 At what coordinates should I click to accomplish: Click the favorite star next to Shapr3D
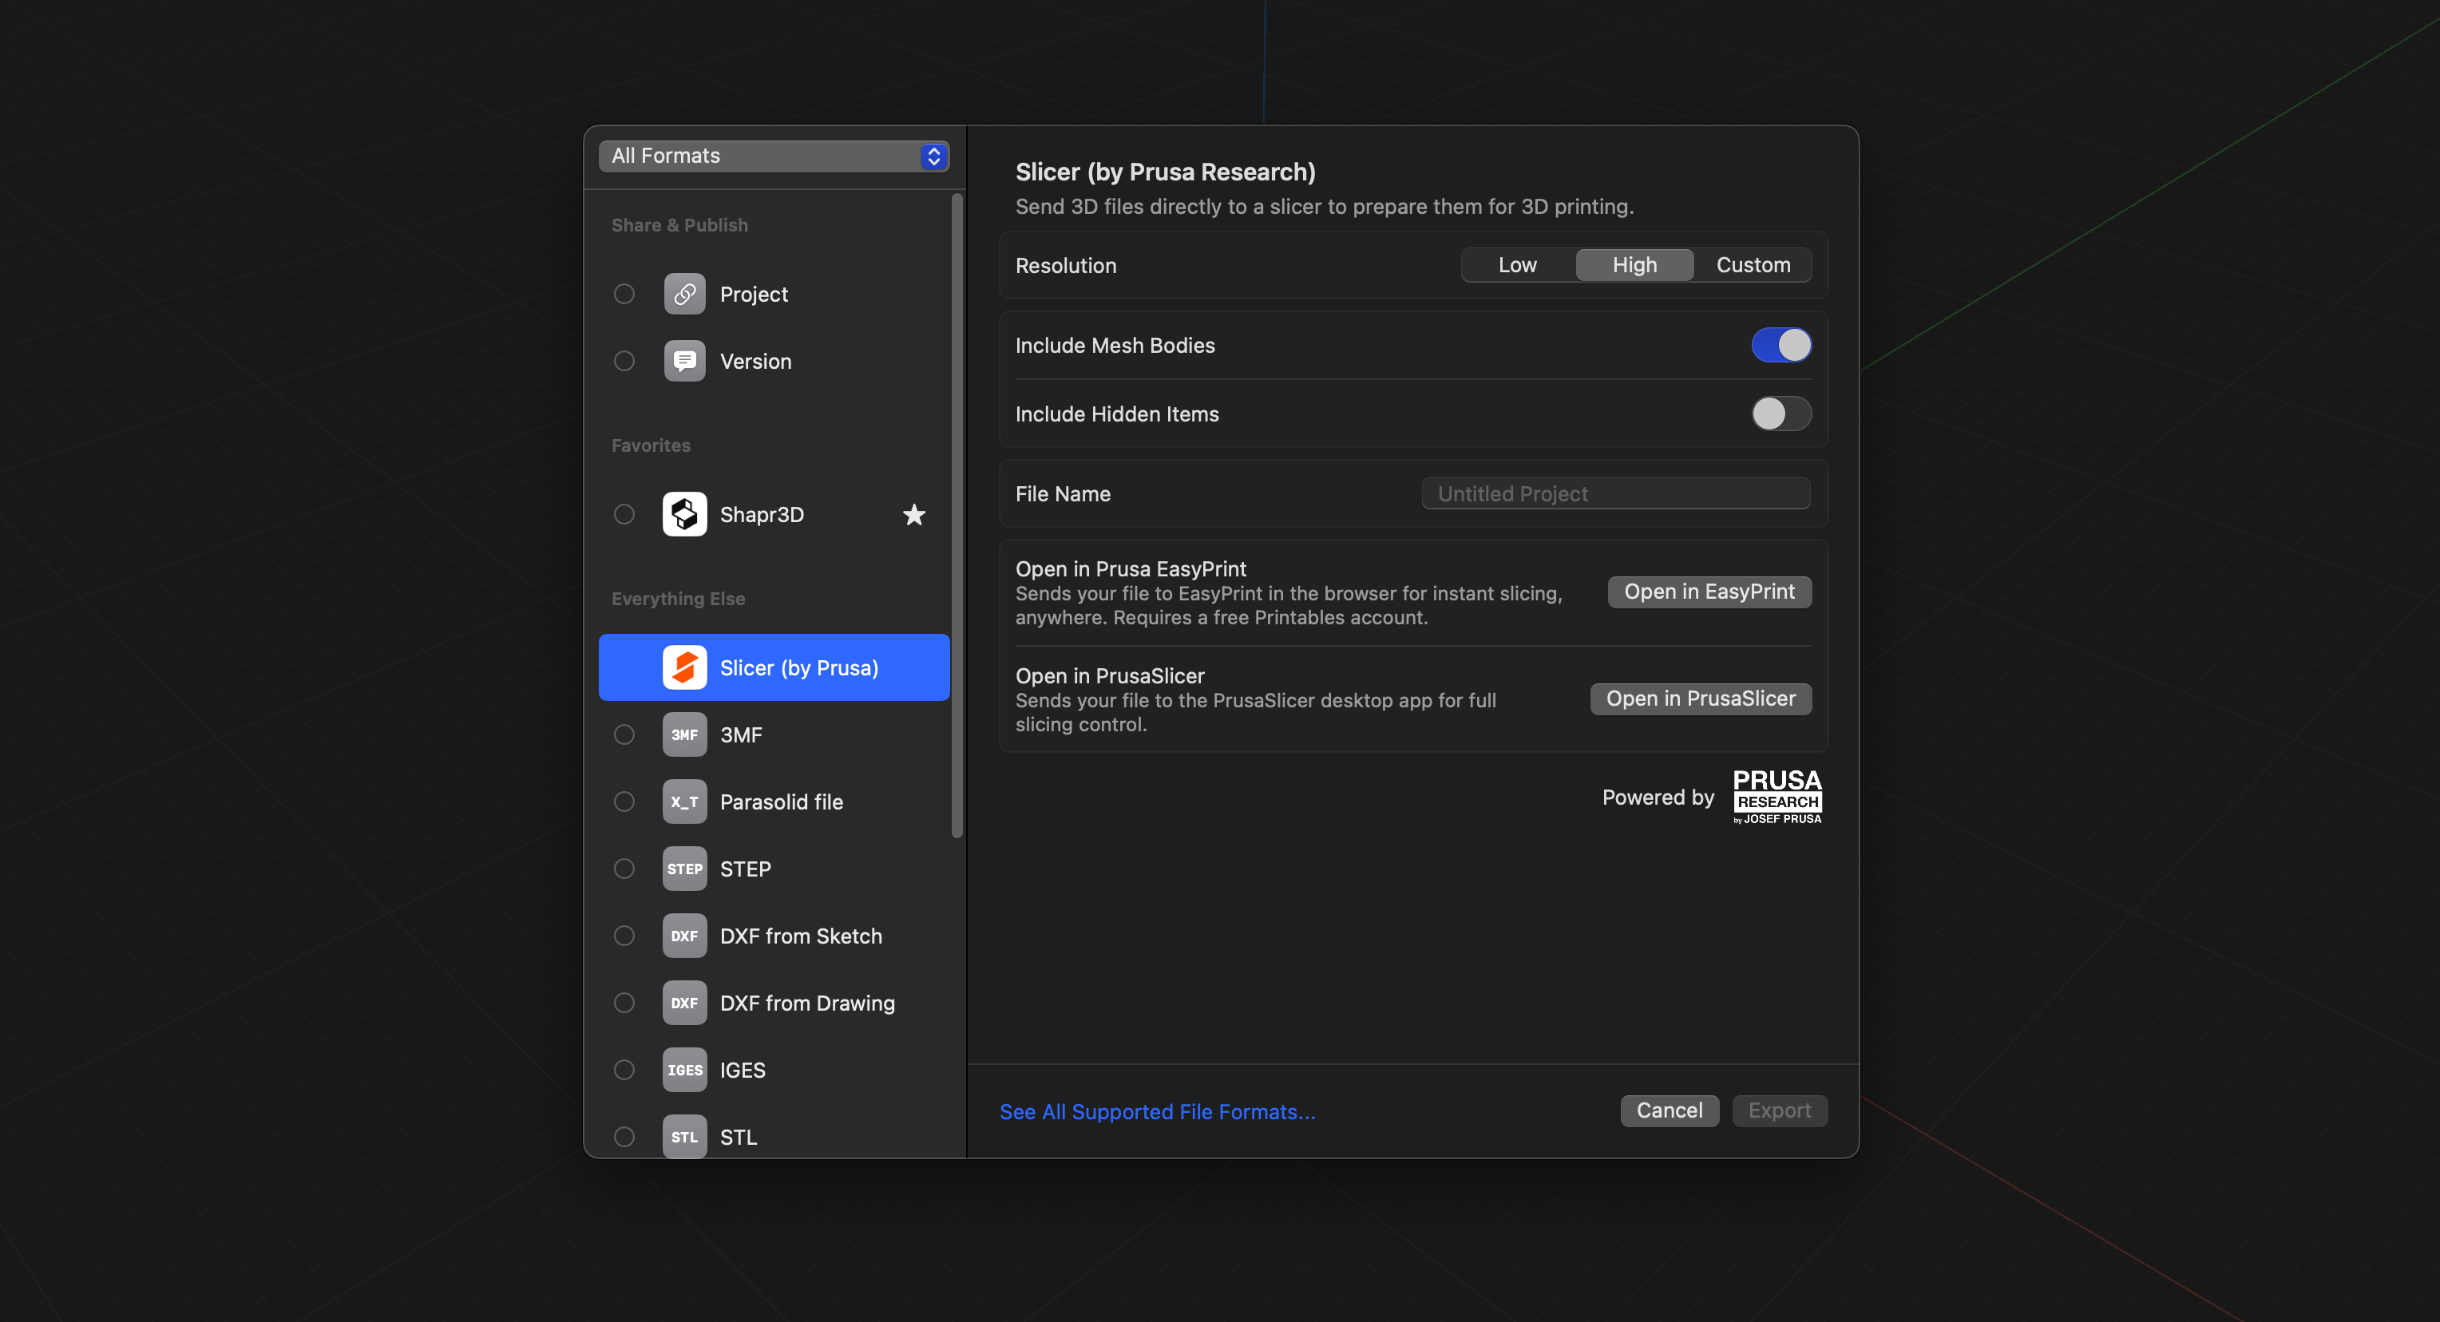(913, 514)
